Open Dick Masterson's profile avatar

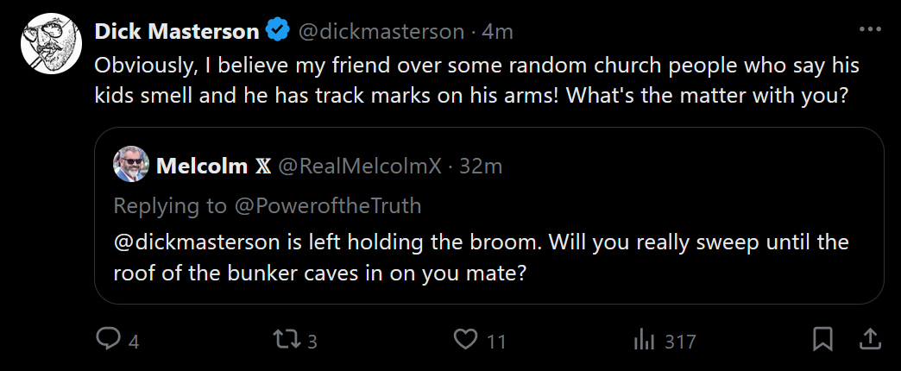[x=51, y=44]
